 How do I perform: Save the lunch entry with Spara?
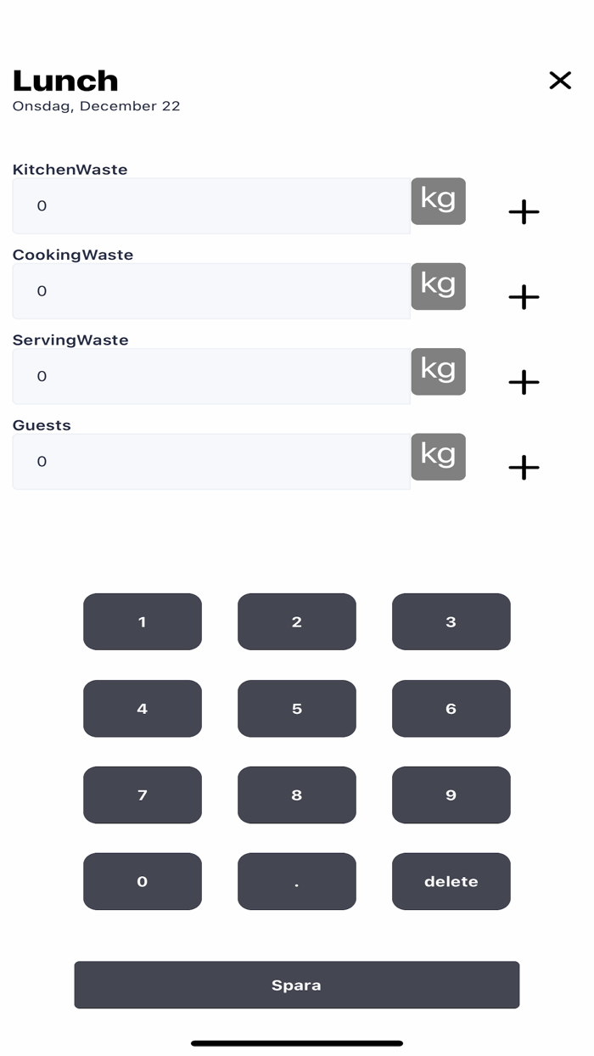pos(297,985)
